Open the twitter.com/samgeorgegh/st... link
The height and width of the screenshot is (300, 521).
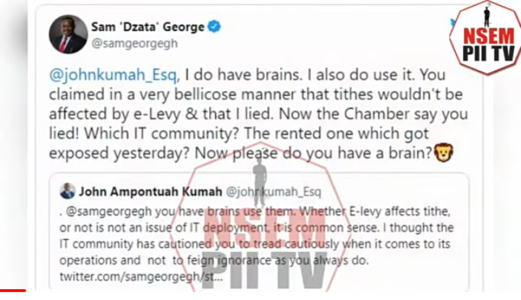tap(141, 276)
